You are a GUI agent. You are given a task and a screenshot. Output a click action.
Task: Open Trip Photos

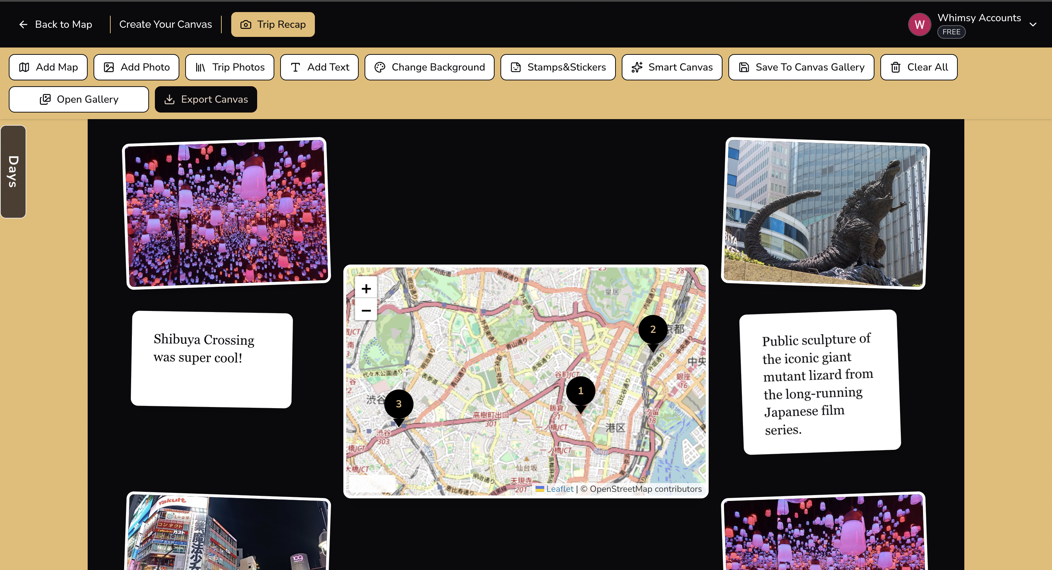coord(229,68)
